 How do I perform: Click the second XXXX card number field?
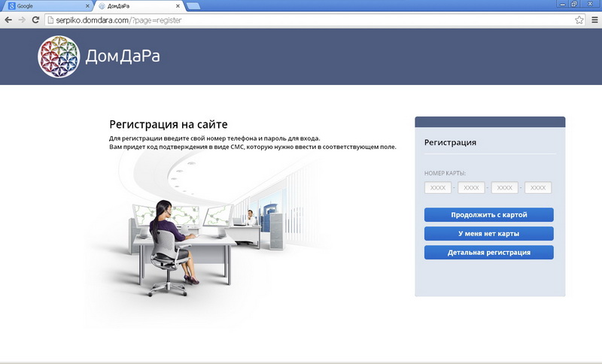tap(471, 187)
